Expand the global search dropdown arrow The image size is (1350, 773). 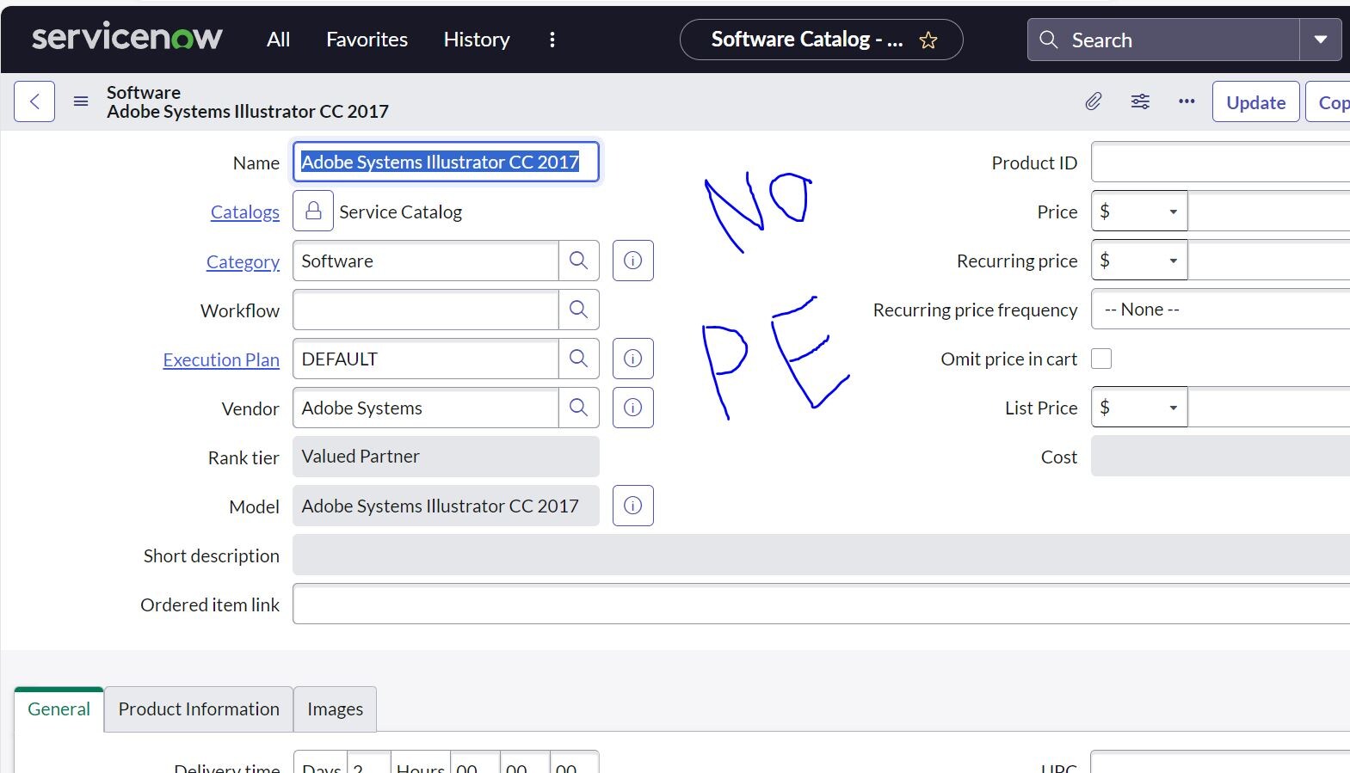[1321, 40]
